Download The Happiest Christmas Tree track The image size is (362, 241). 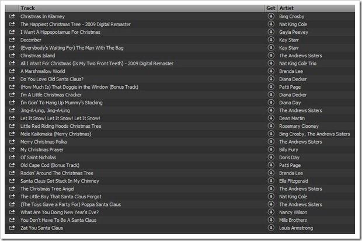(271, 24)
